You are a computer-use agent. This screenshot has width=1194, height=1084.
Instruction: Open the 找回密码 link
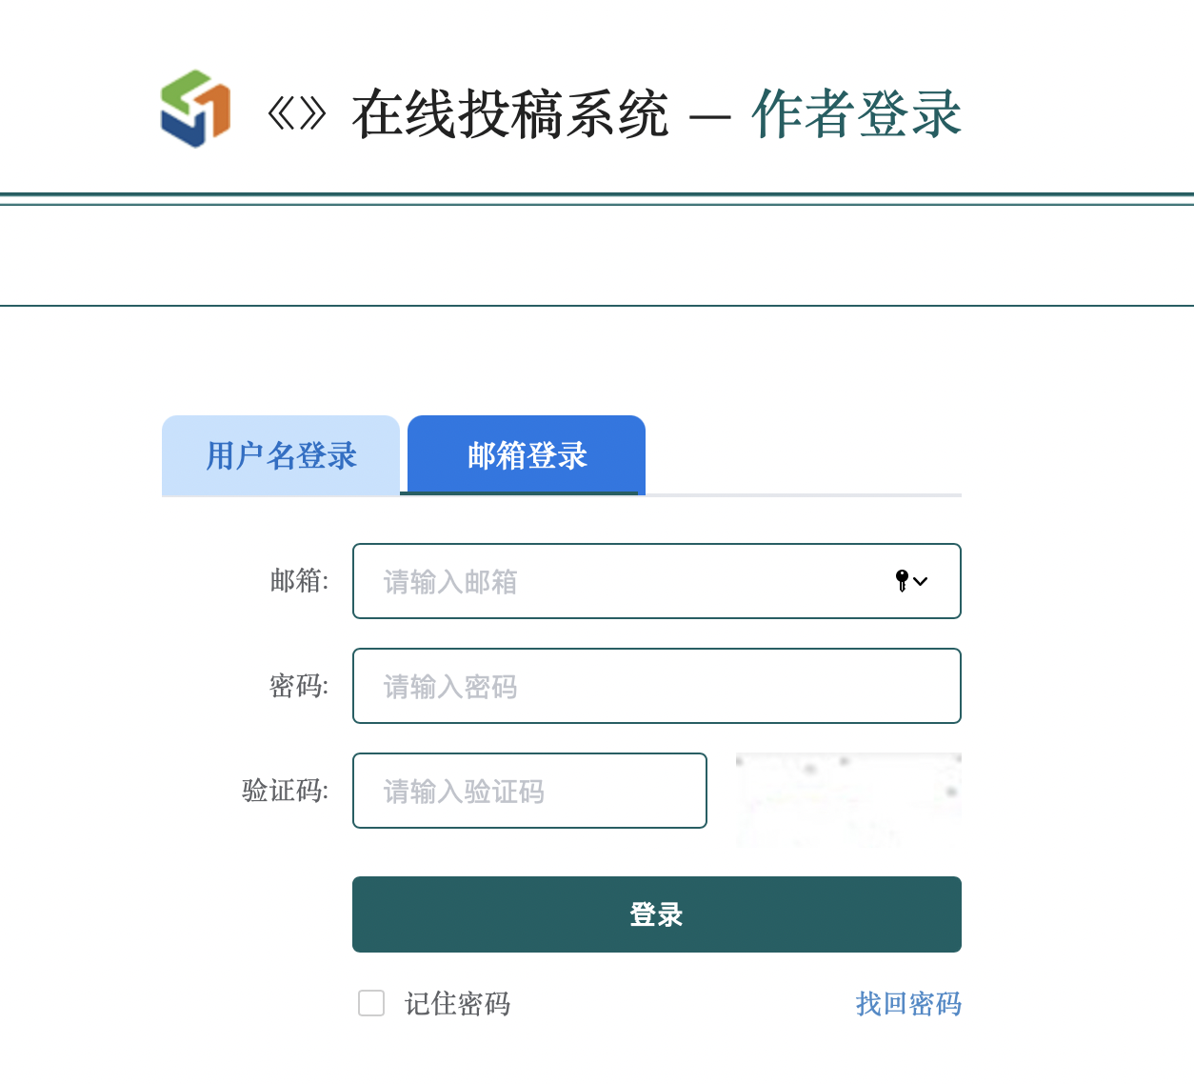click(908, 1004)
